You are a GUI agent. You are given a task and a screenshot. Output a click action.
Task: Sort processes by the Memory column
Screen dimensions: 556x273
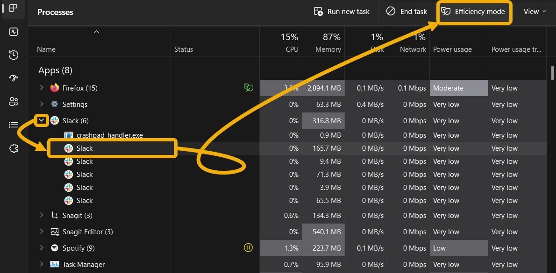click(327, 41)
